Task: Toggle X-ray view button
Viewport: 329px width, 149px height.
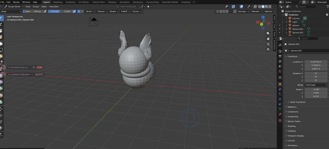Action: pos(255,7)
